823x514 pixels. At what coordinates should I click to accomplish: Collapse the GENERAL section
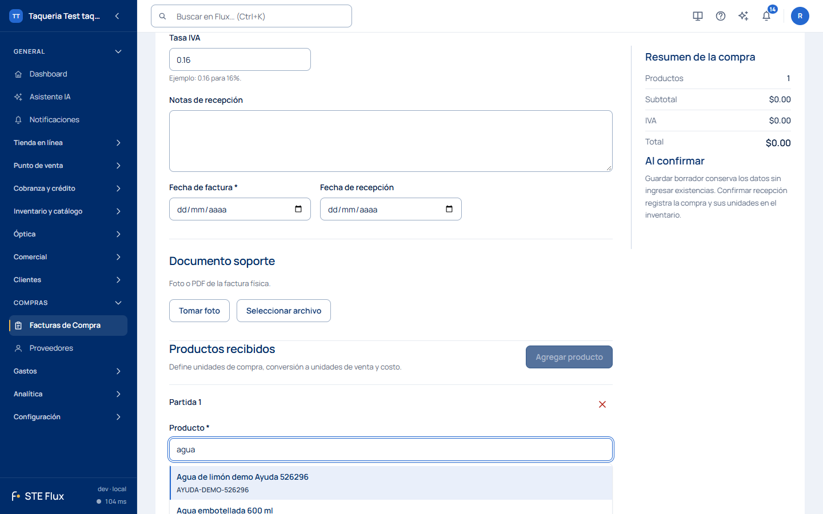point(68,51)
